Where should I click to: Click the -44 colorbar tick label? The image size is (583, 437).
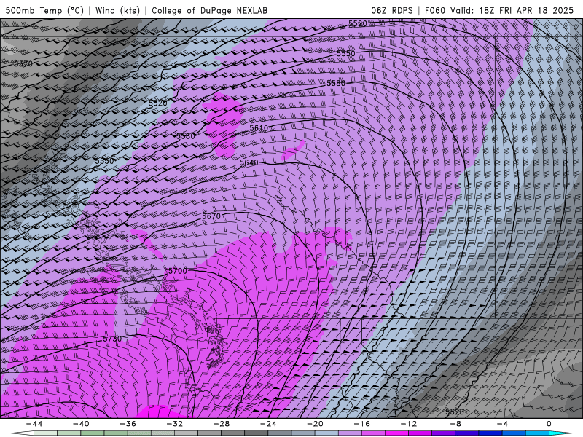click(x=34, y=424)
